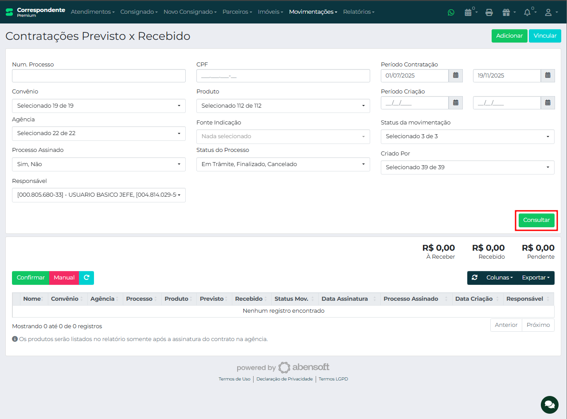Open calendar picker for Período Contratação start date
567x419 pixels.
point(455,76)
